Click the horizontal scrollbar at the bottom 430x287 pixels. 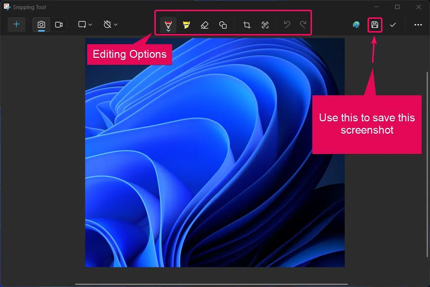click(x=211, y=284)
